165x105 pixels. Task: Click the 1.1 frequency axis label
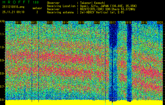click(2, 34)
